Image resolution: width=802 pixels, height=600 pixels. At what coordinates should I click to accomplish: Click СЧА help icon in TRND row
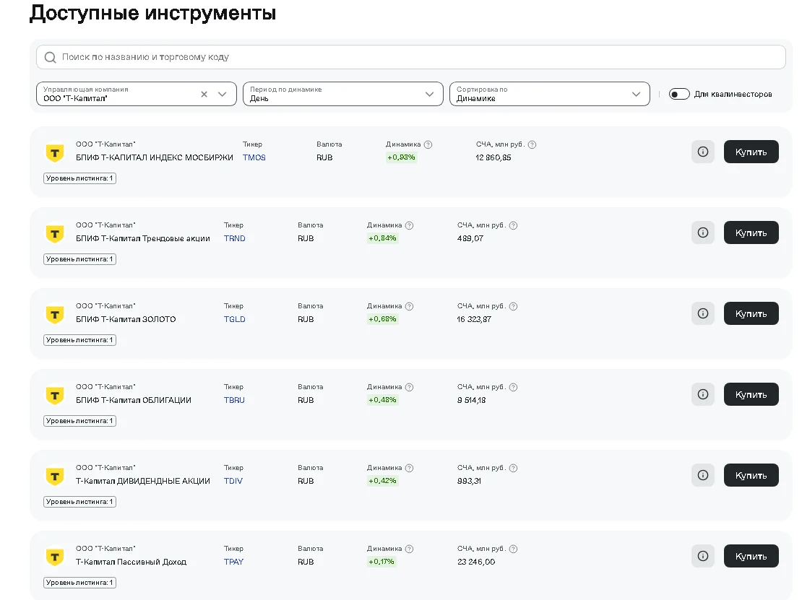coord(514,225)
